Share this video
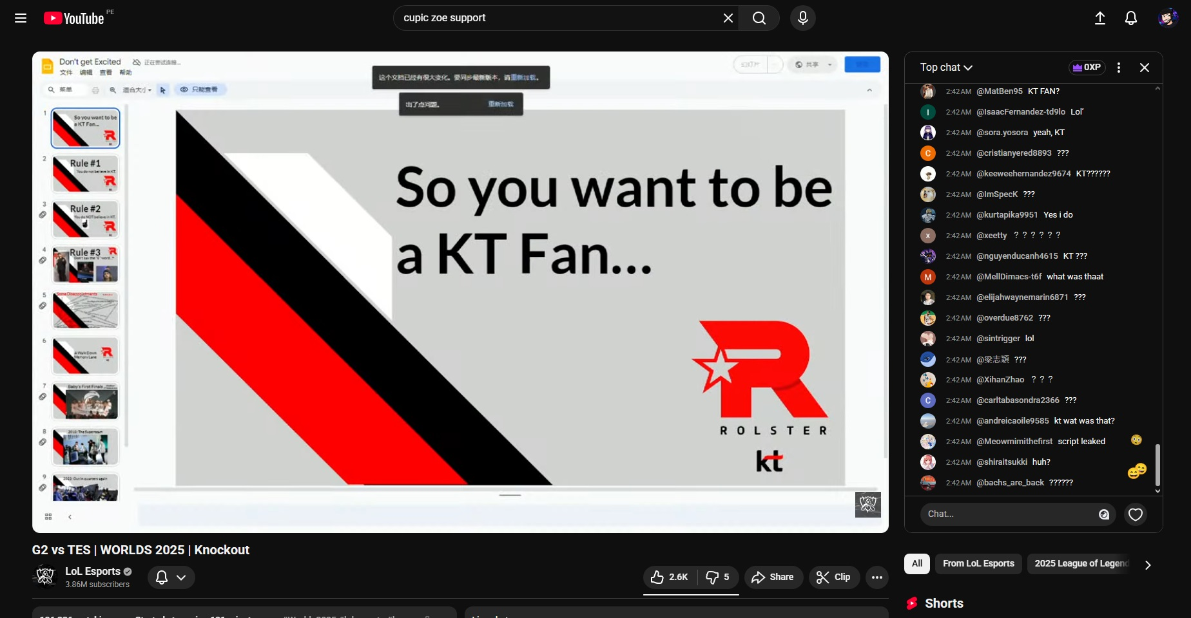 773,577
